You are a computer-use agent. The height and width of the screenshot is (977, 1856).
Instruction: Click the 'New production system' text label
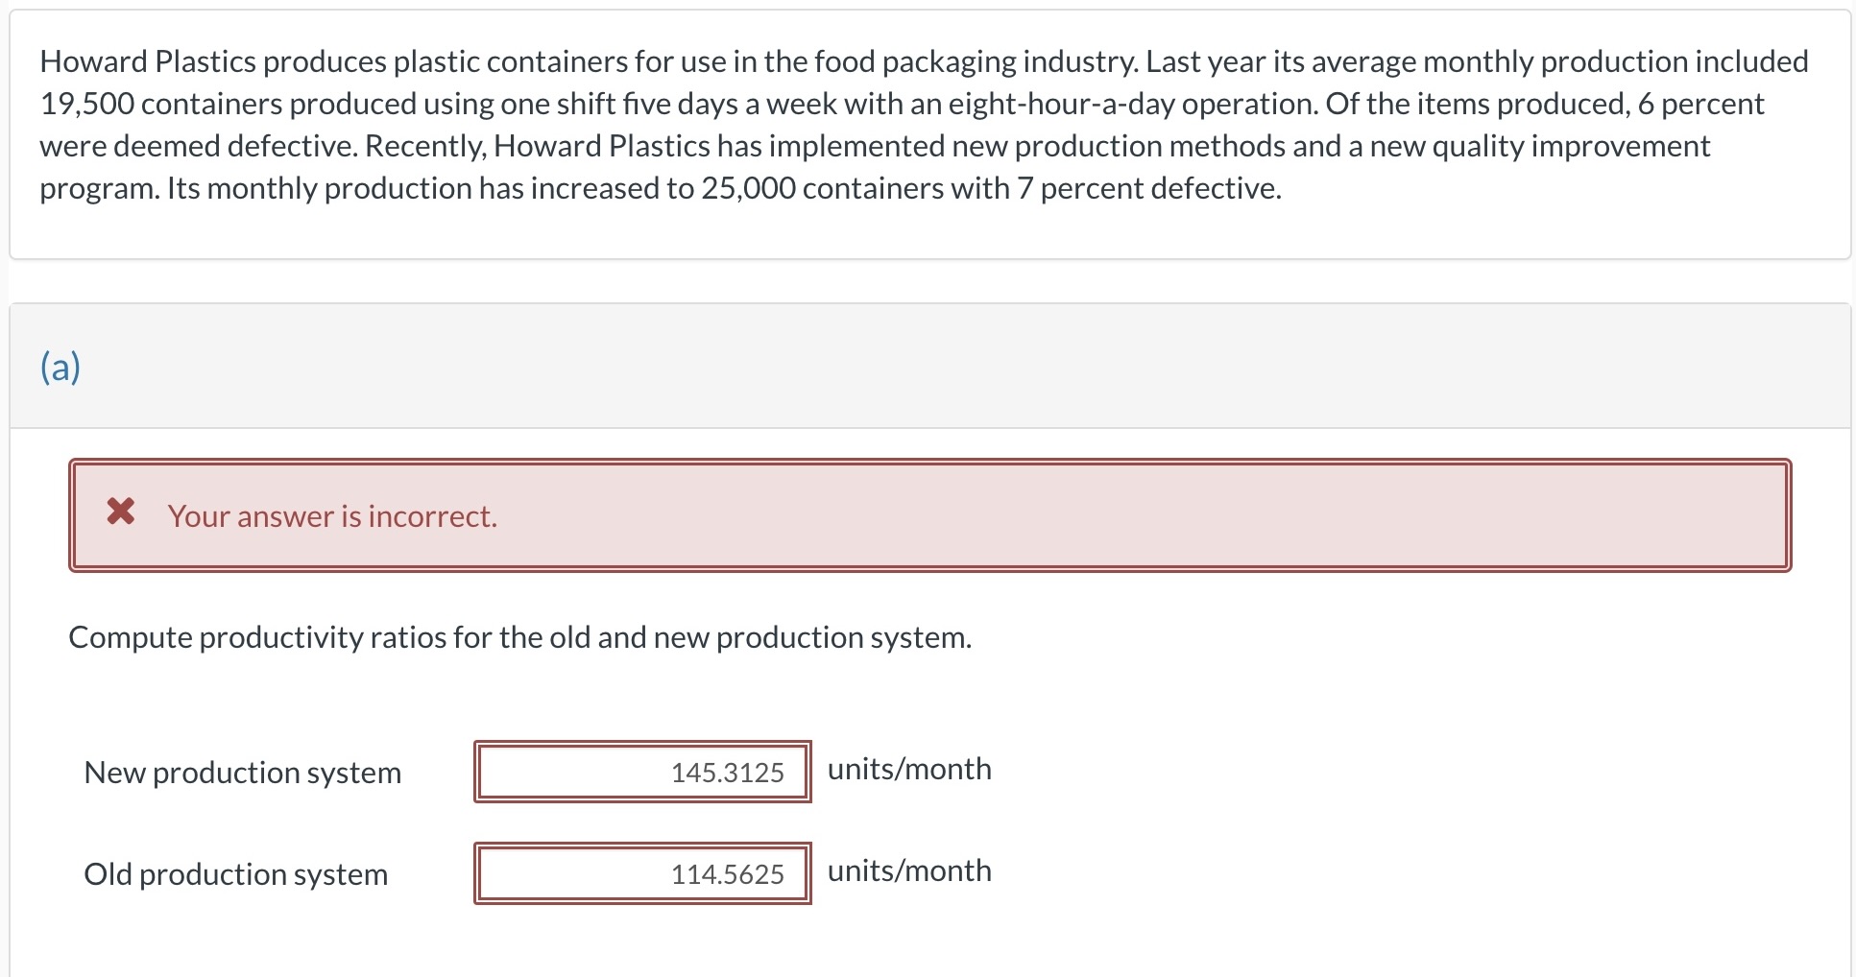click(x=242, y=772)
